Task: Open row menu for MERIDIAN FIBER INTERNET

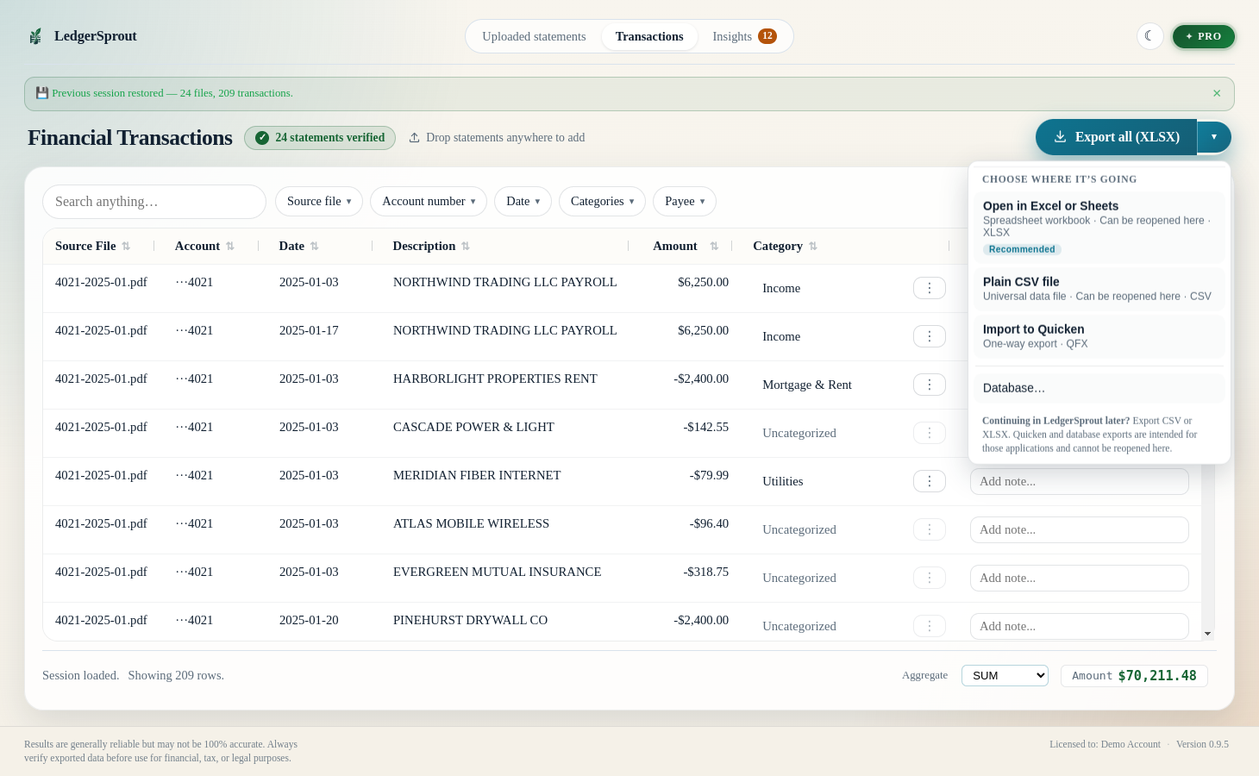Action: click(930, 481)
